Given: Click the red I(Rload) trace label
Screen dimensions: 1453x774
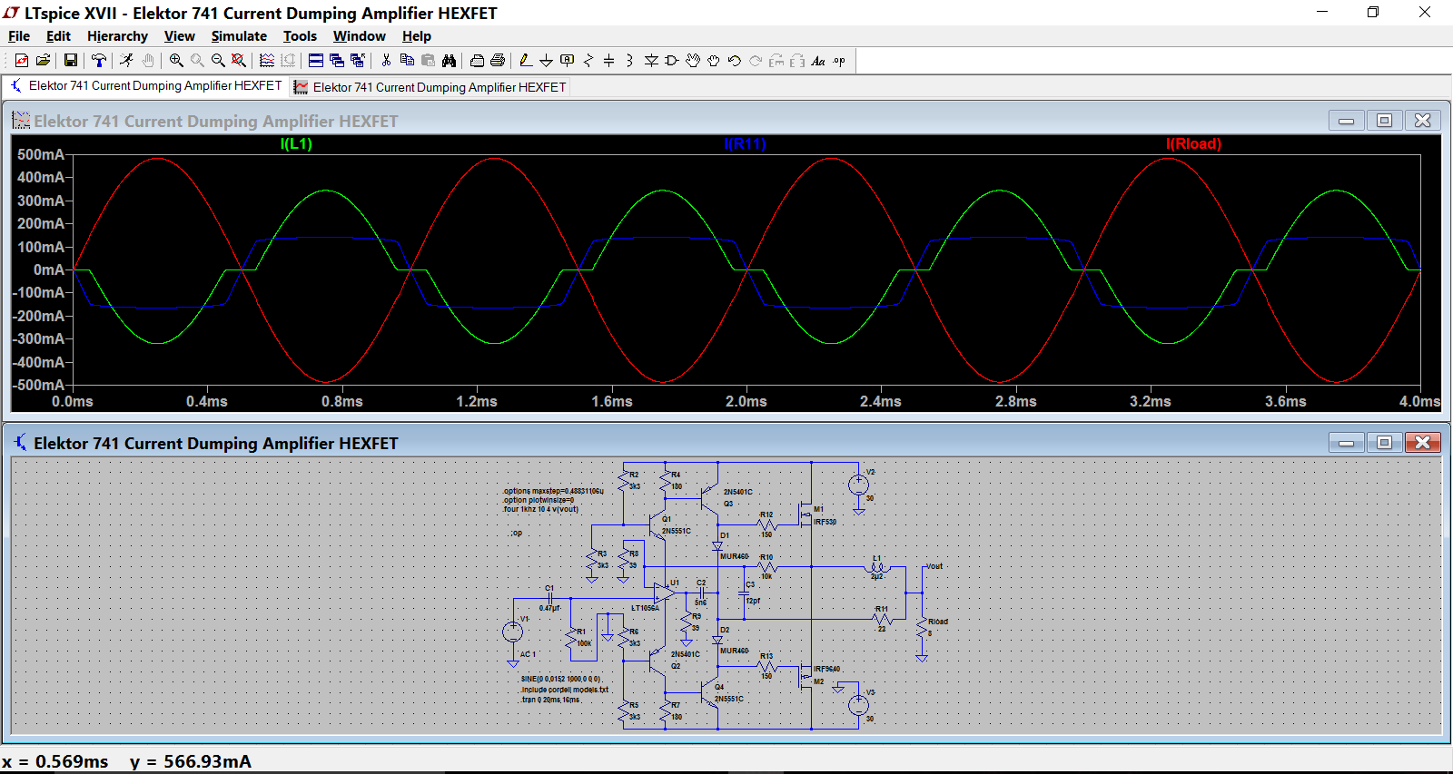Looking at the screenshot, I should [1193, 143].
